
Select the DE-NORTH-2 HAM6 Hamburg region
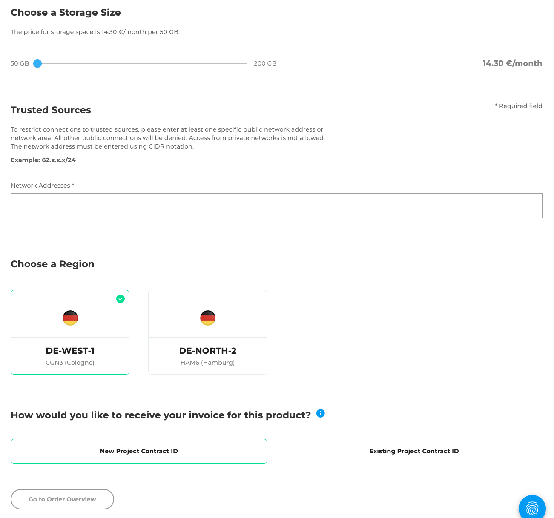coord(207,332)
